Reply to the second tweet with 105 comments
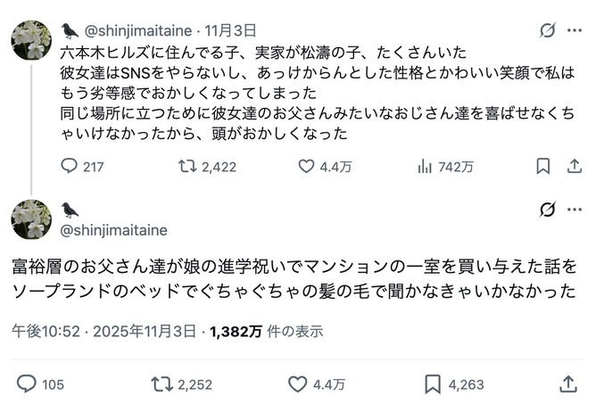The height and width of the screenshot is (404, 596). [x=40, y=384]
